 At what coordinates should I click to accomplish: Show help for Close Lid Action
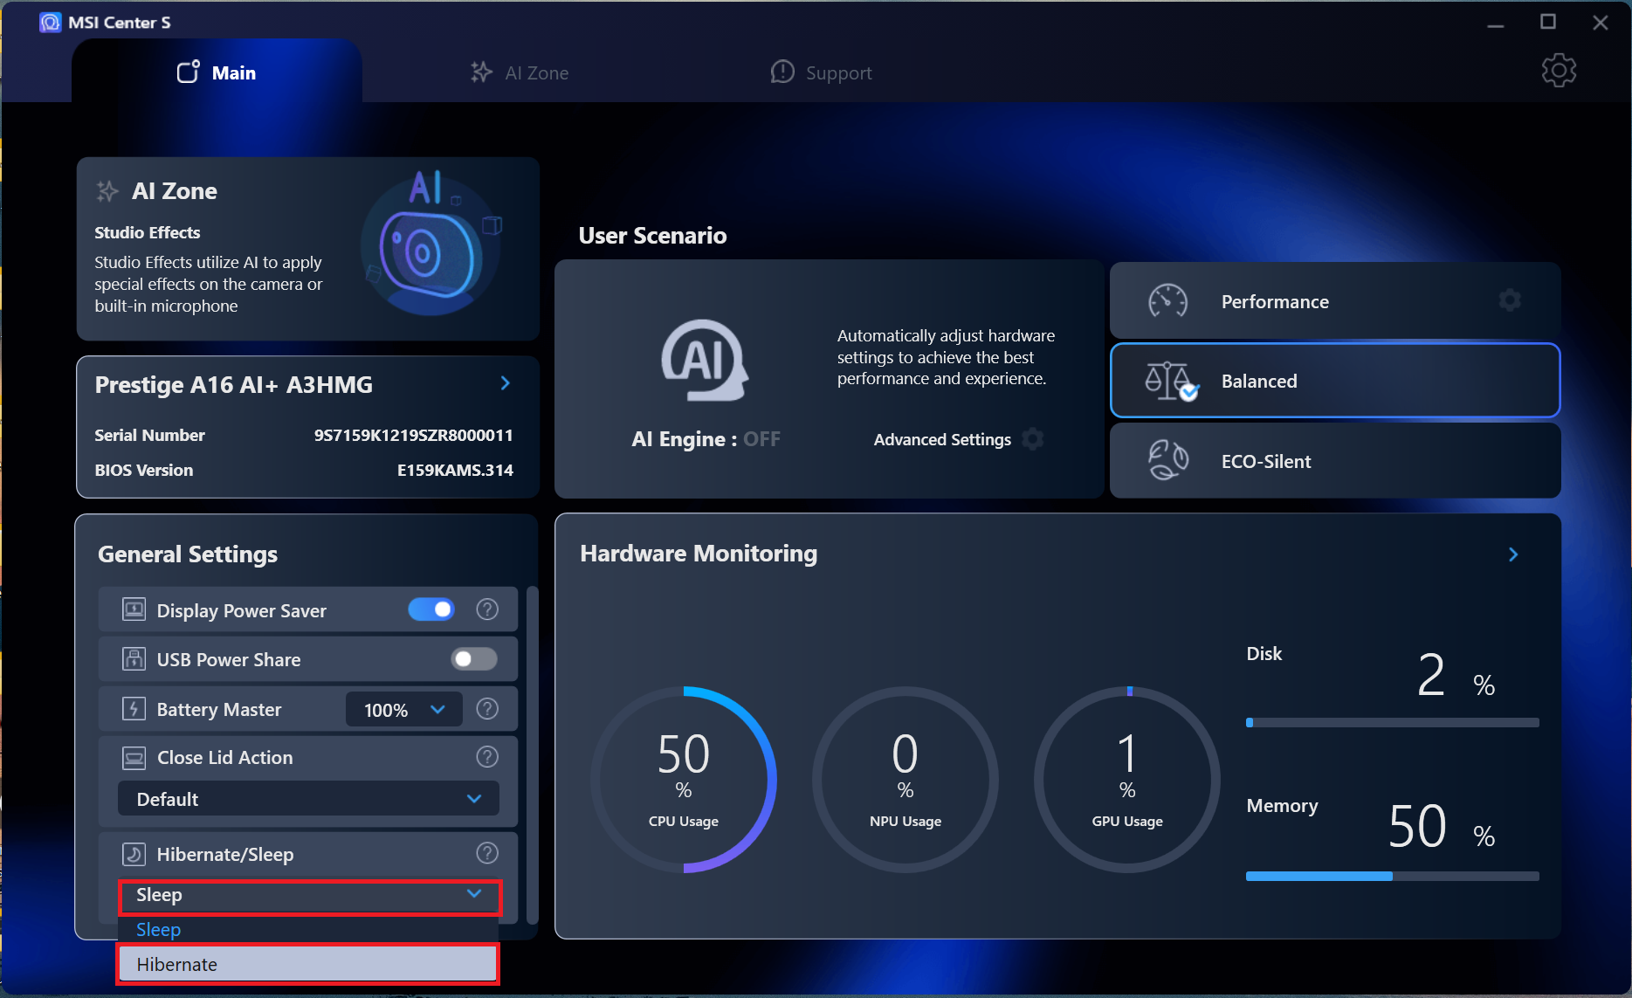(x=487, y=757)
